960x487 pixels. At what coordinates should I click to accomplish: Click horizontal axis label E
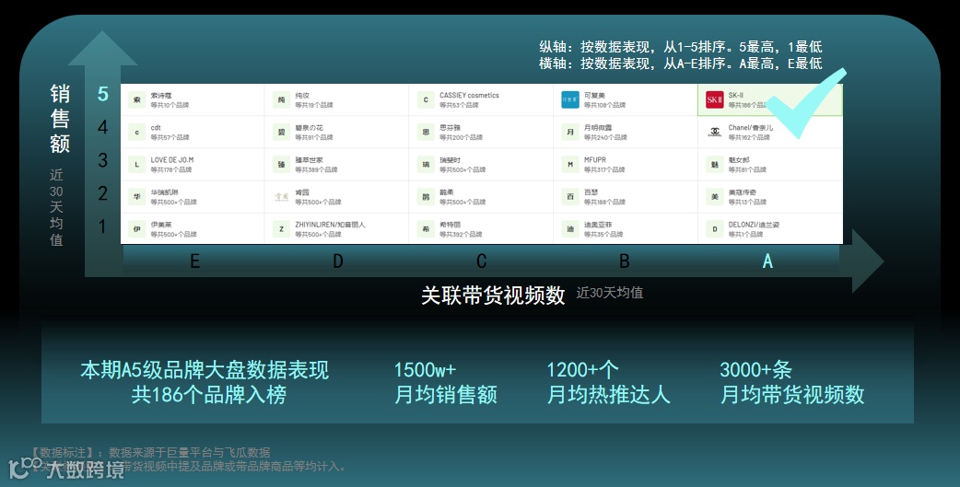point(194,261)
